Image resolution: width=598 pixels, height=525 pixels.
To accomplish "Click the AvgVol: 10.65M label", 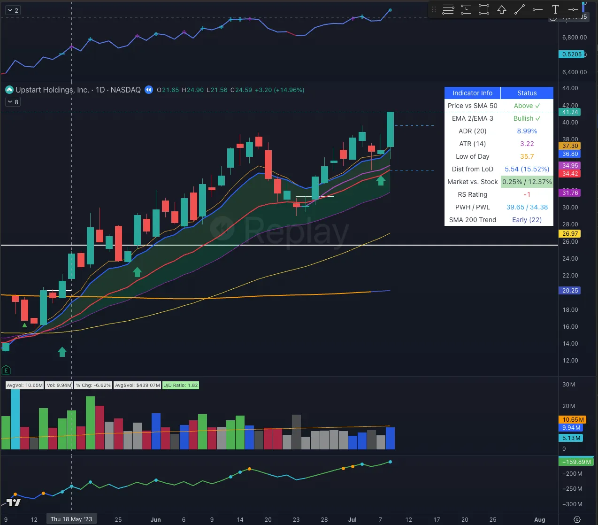I will [25, 385].
